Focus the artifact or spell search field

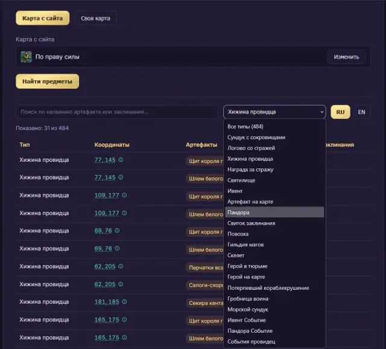click(x=117, y=112)
